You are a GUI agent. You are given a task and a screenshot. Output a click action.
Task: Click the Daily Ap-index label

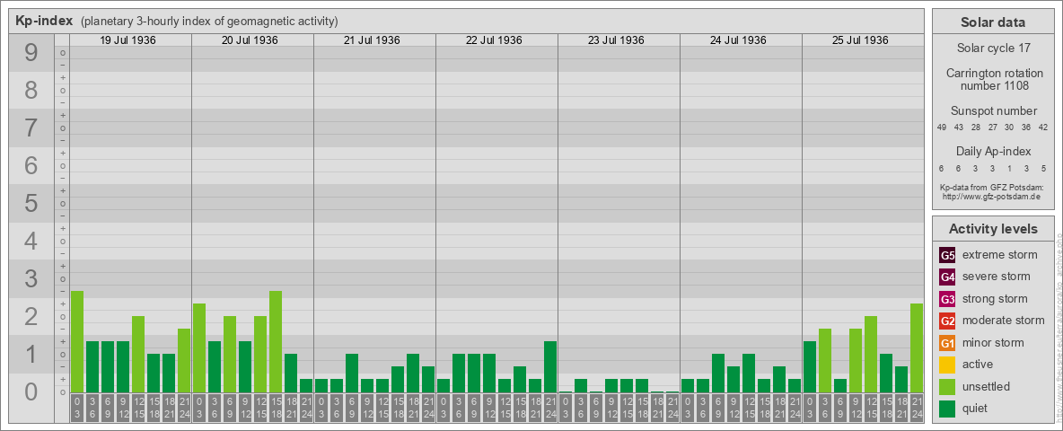click(x=993, y=151)
